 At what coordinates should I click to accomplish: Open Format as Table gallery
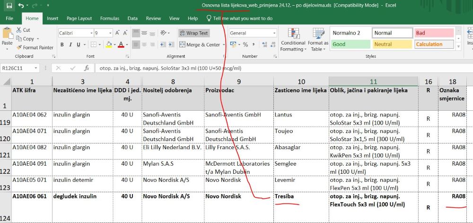tap(318, 40)
